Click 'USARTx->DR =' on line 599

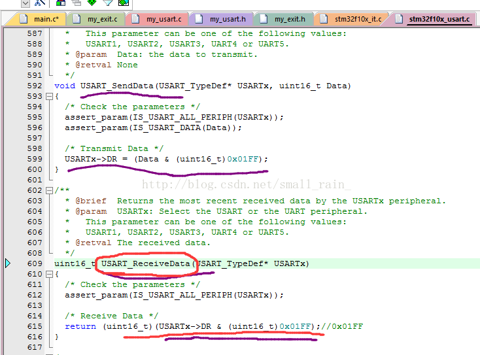(x=96, y=159)
